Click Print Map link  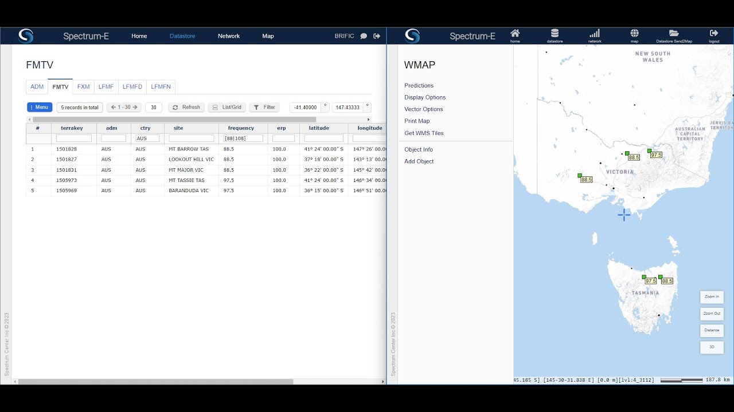coord(417,121)
